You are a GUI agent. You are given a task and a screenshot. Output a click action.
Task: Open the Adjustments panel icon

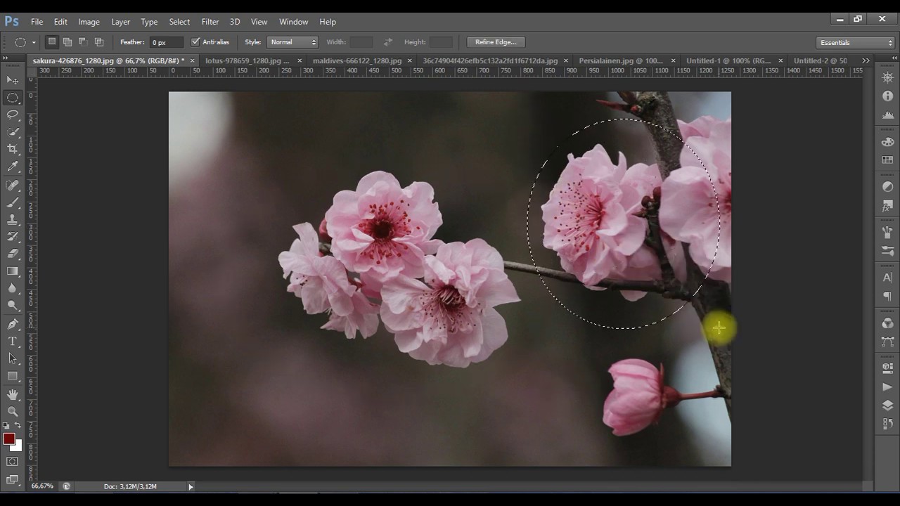pos(887,187)
